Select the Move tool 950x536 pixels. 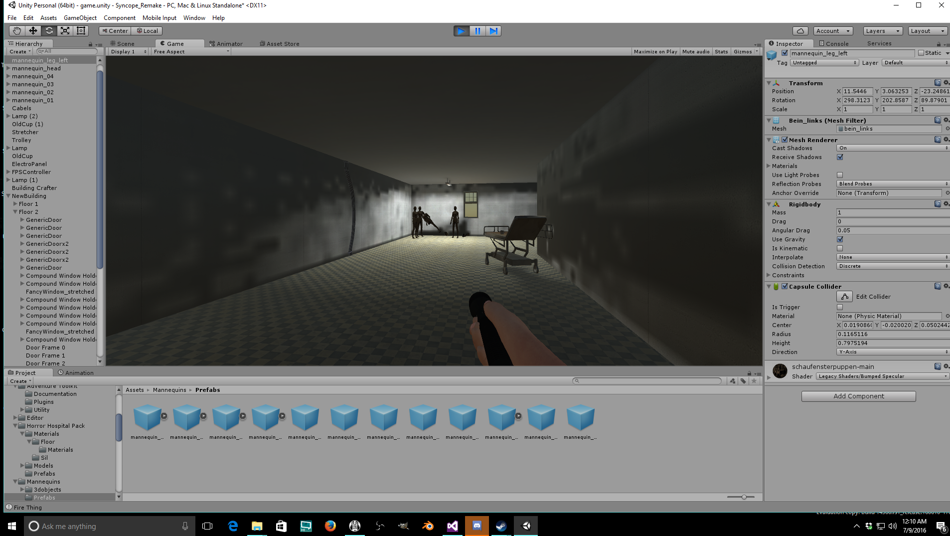point(33,31)
